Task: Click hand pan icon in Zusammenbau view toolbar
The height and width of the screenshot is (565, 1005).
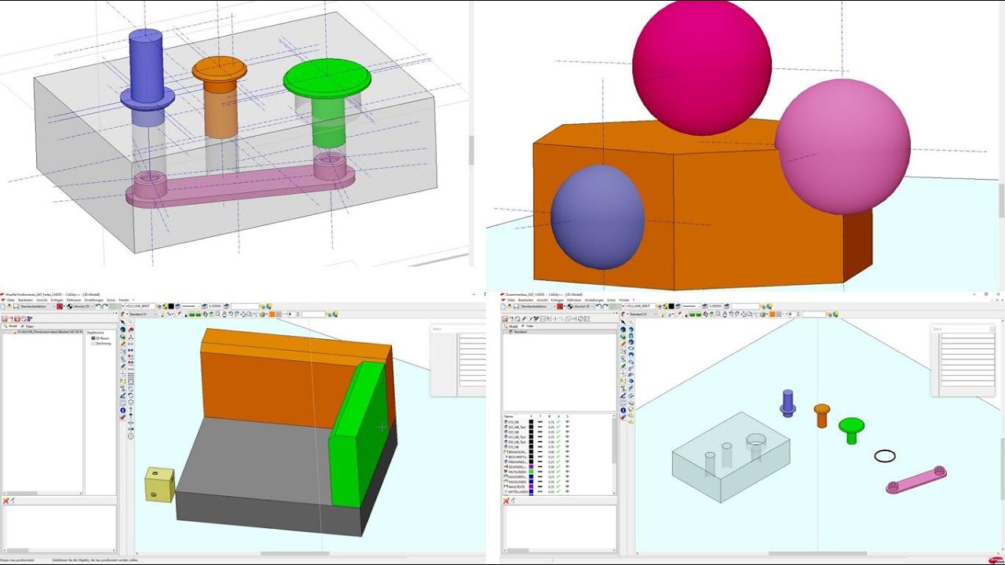Action: (725, 315)
